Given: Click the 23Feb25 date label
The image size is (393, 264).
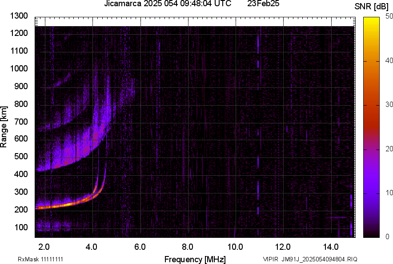Looking at the screenshot, I should coord(263,4).
